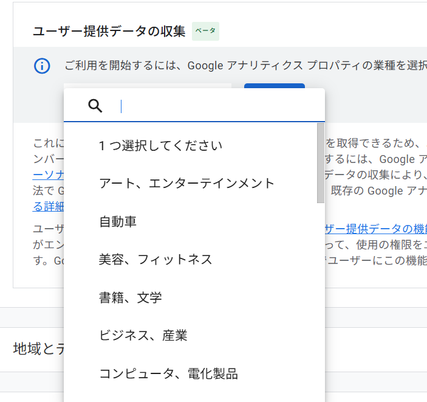Select 自動車 in the industry dropdown

[x=118, y=221]
